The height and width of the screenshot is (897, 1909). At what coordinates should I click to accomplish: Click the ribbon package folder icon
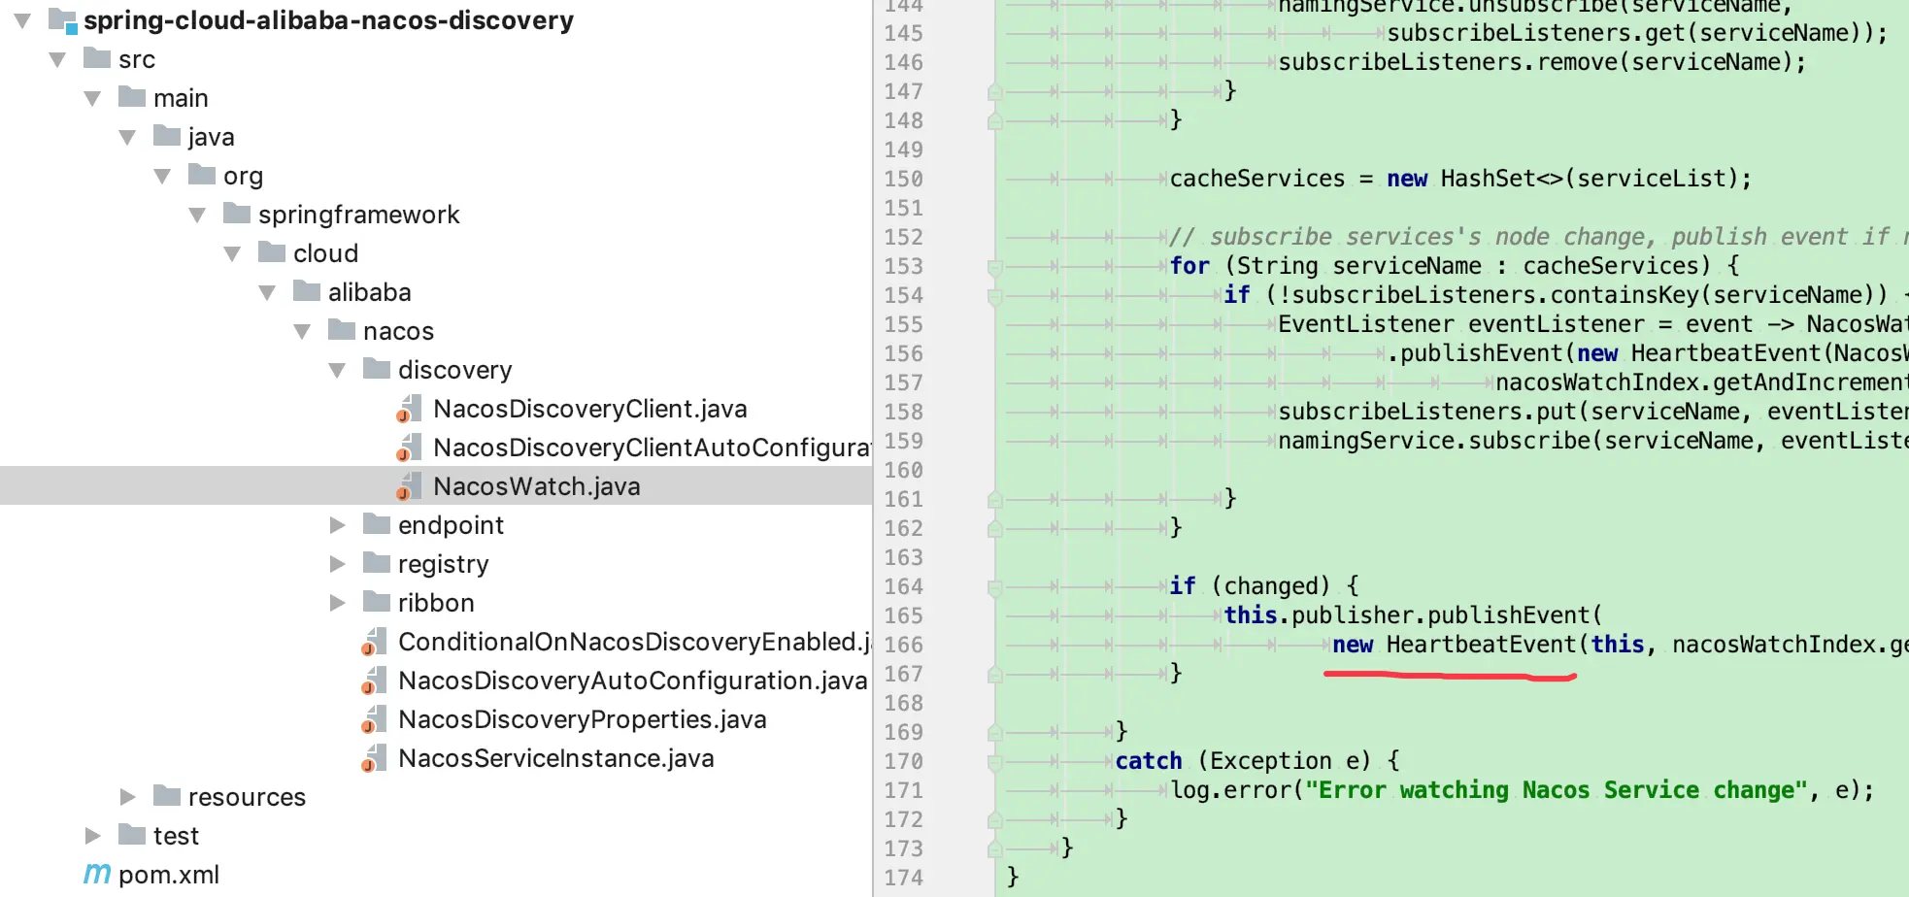377,602
